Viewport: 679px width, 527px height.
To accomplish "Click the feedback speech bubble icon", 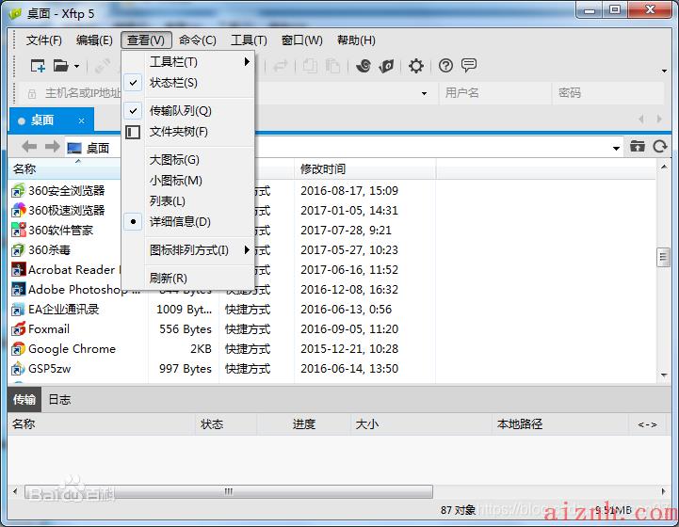I will point(469,65).
